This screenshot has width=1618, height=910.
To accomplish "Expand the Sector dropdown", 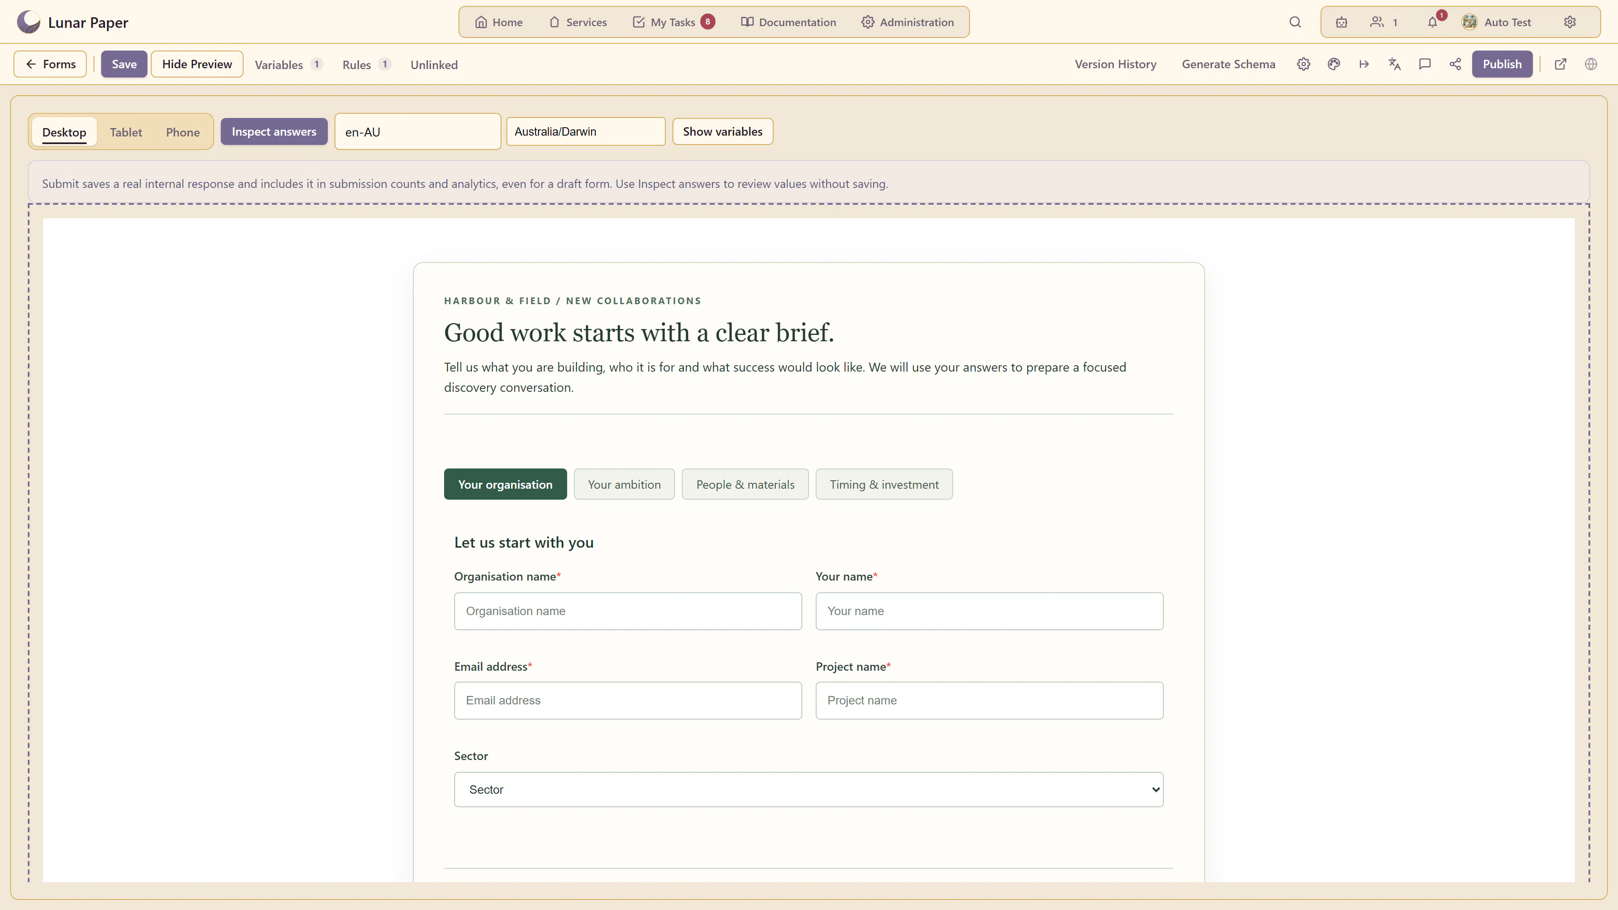I will [809, 790].
